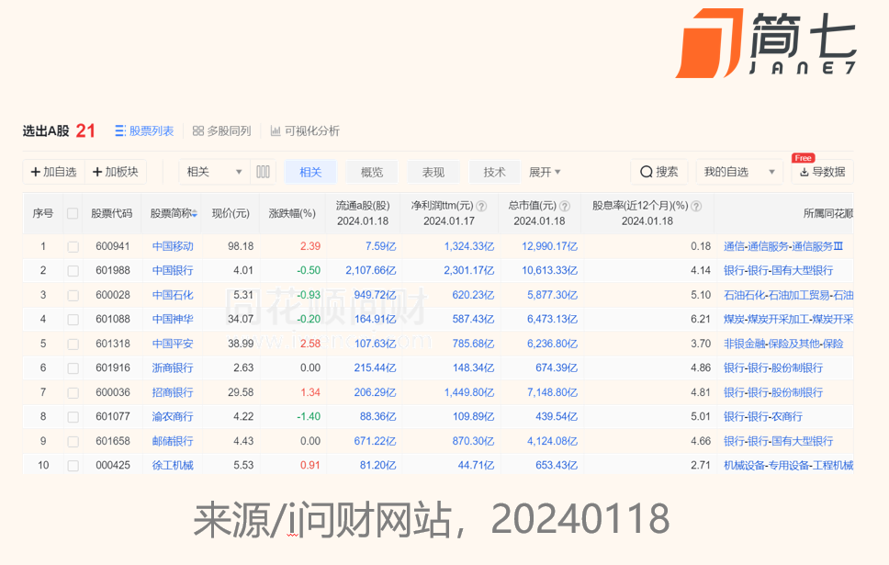Open 招商银行 stock link
Viewport: 889px width, 565px height.
pos(173,392)
